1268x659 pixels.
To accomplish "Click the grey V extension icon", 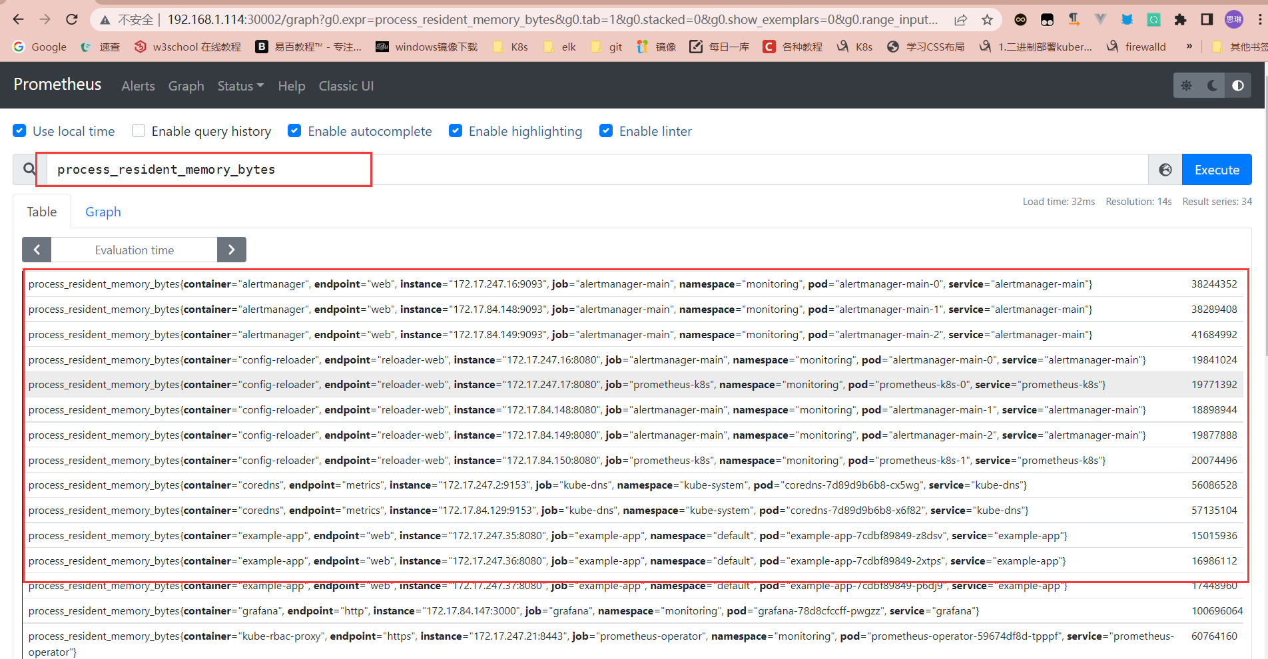I will [1100, 20].
